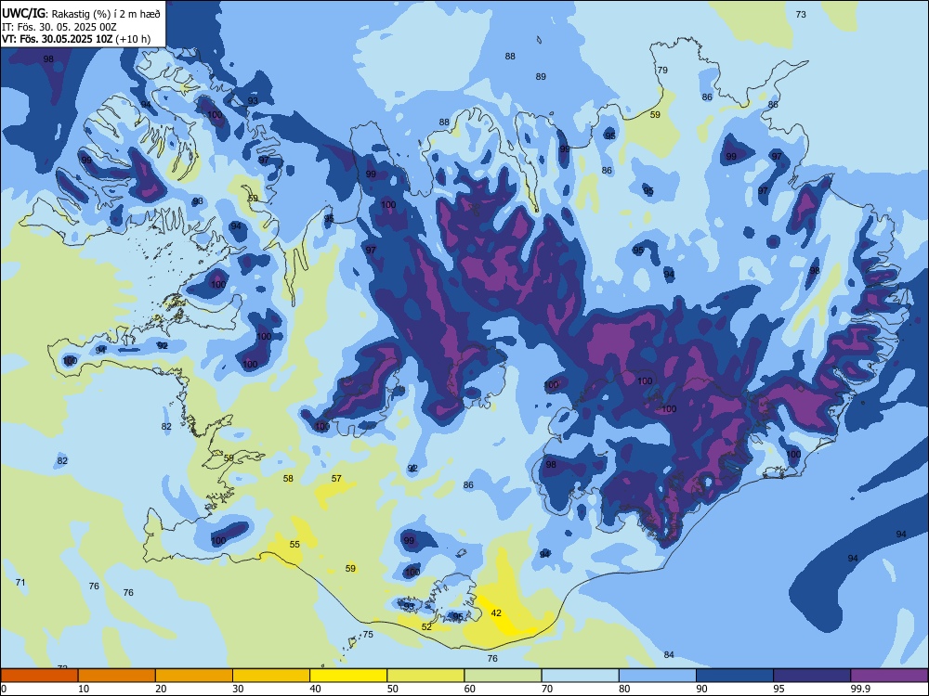Click the '50' legend scale label
Screen dimensions: 929x696
[x=393, y=689]
